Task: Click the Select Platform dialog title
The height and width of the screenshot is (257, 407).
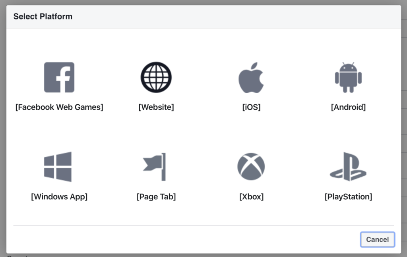Action: [43, 16]
